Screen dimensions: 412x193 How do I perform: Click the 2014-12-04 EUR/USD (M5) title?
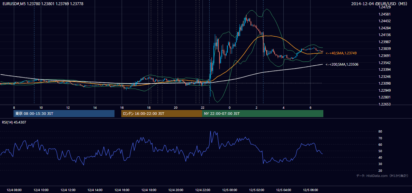coord(380,4)
